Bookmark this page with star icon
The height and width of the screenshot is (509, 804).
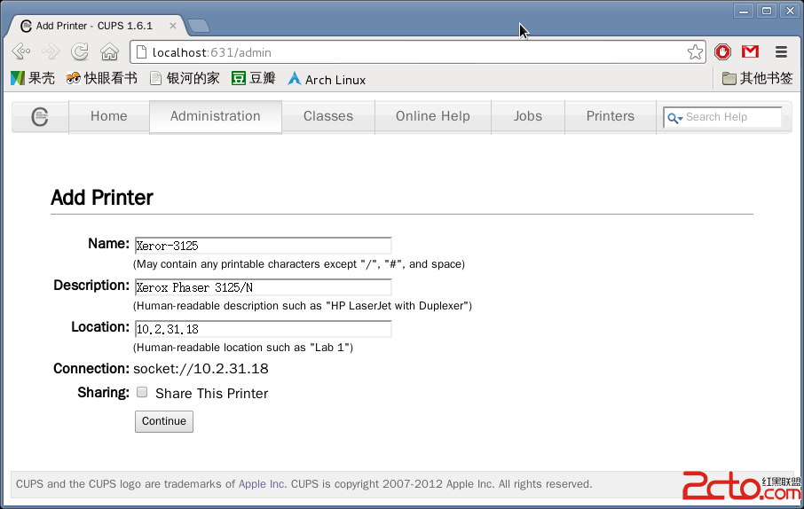pos(695,51)
